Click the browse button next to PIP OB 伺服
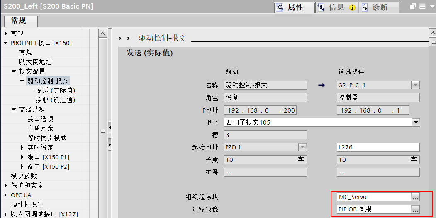This screenshot has height=218, width=436. [x=415, y=209]
